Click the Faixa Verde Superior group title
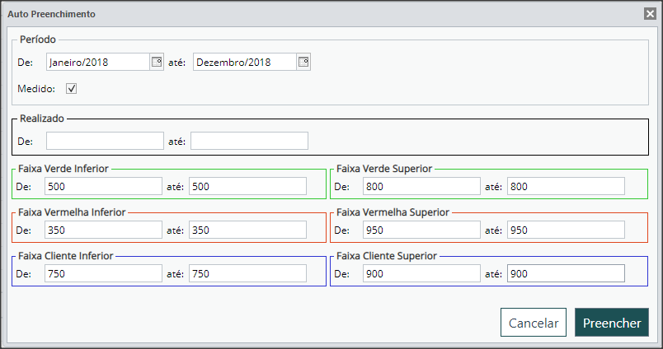 pyautogui.click(x=384, y=169)
